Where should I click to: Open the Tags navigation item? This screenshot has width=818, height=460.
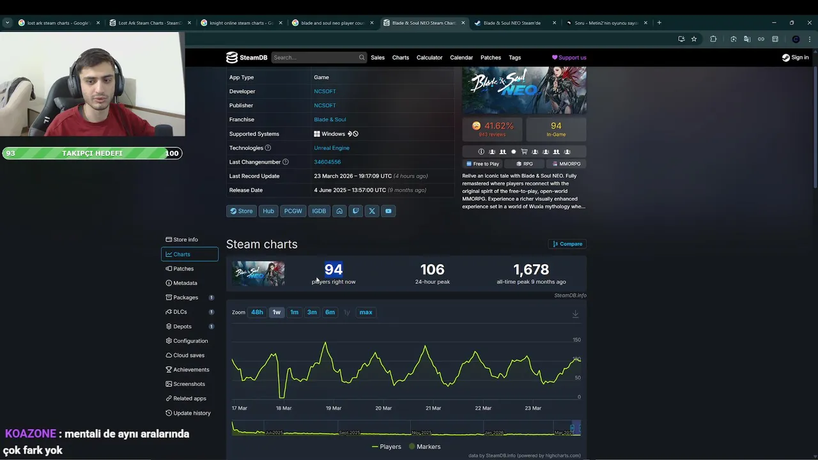tap(515, 57)
